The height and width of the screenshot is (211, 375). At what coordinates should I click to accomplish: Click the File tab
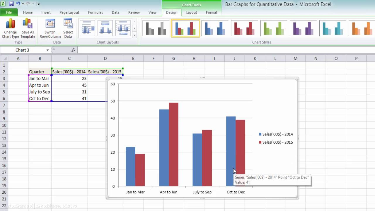point(9,13)
